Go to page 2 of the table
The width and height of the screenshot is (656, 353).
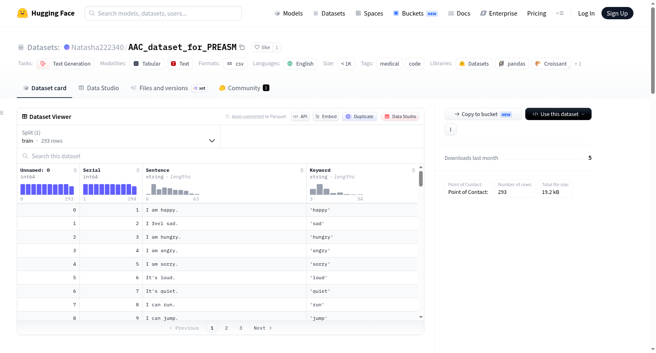(226, 328)
